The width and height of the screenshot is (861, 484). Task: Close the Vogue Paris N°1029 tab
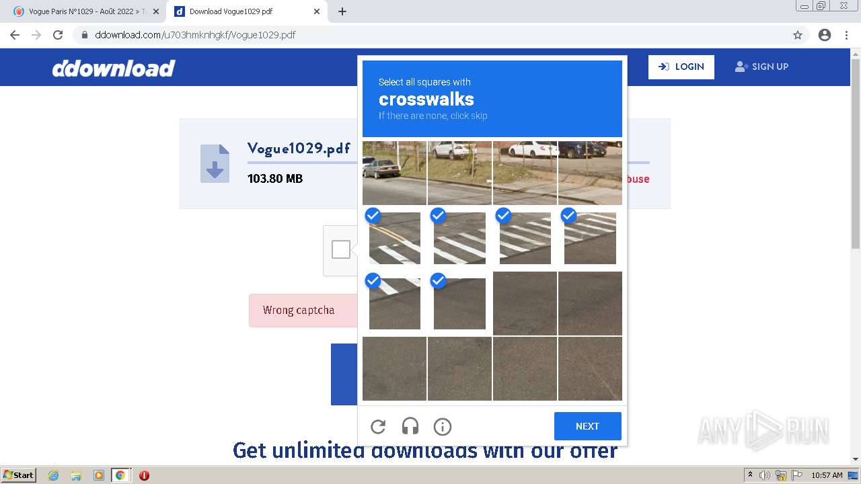156,11
